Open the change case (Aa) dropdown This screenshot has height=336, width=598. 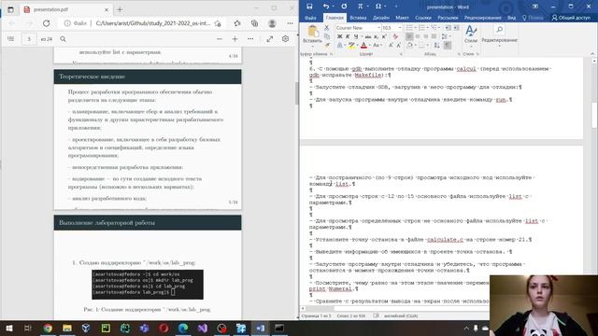tap(377, 46)
